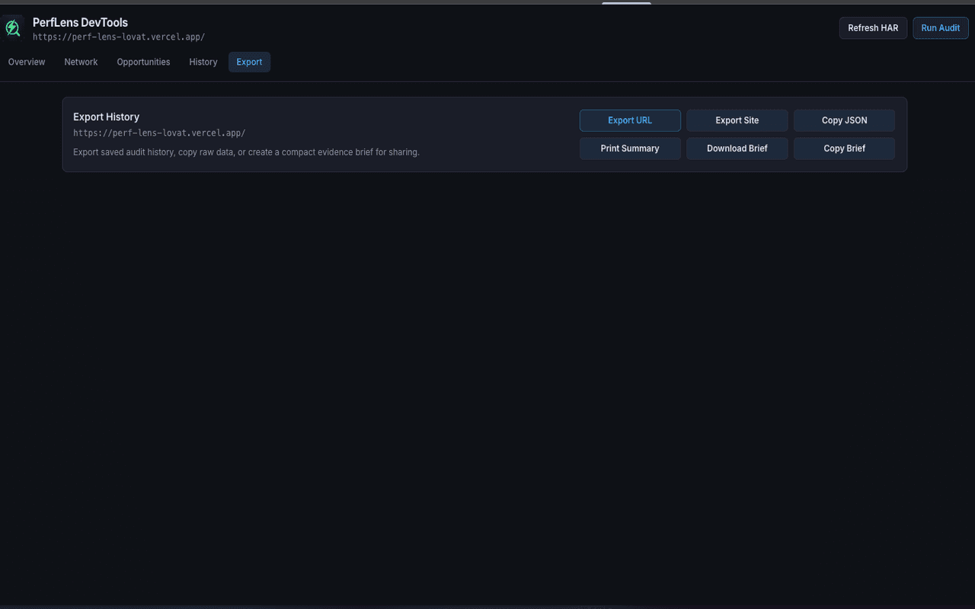Click the URL beneath Export History

(159, 133)
